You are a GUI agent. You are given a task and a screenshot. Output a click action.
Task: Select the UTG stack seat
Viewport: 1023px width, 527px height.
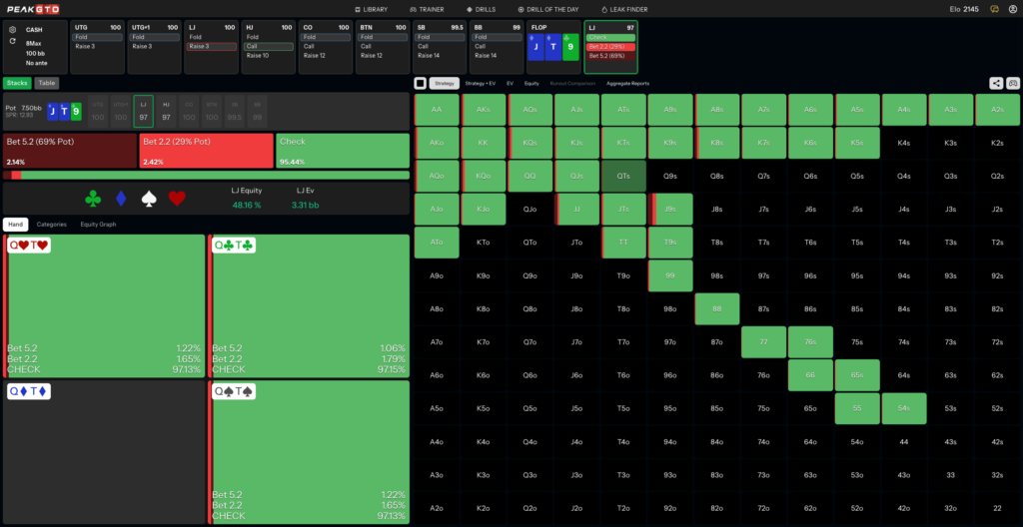coord(98,112)
